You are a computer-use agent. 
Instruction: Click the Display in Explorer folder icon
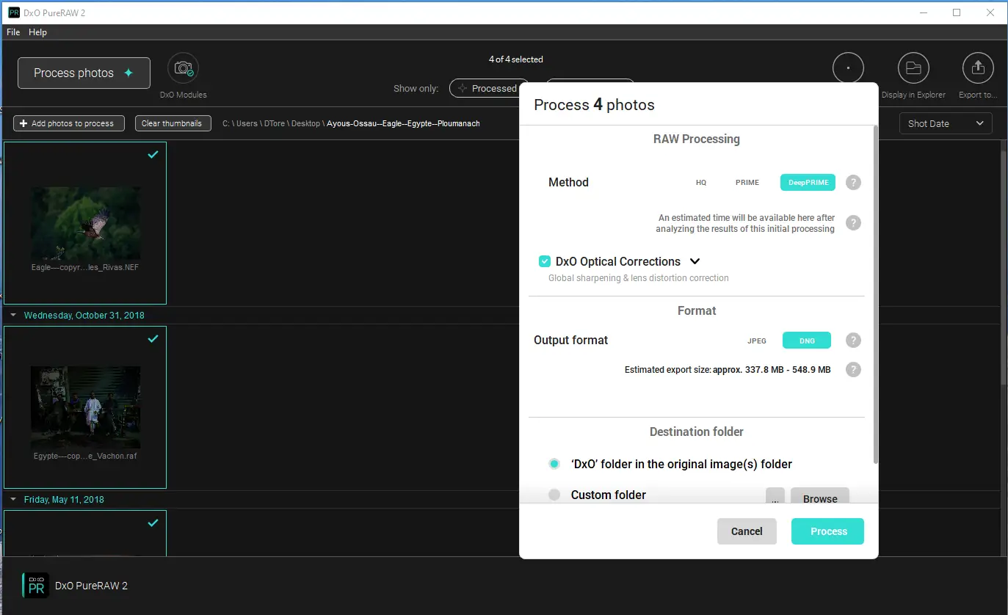click(913, 68)
